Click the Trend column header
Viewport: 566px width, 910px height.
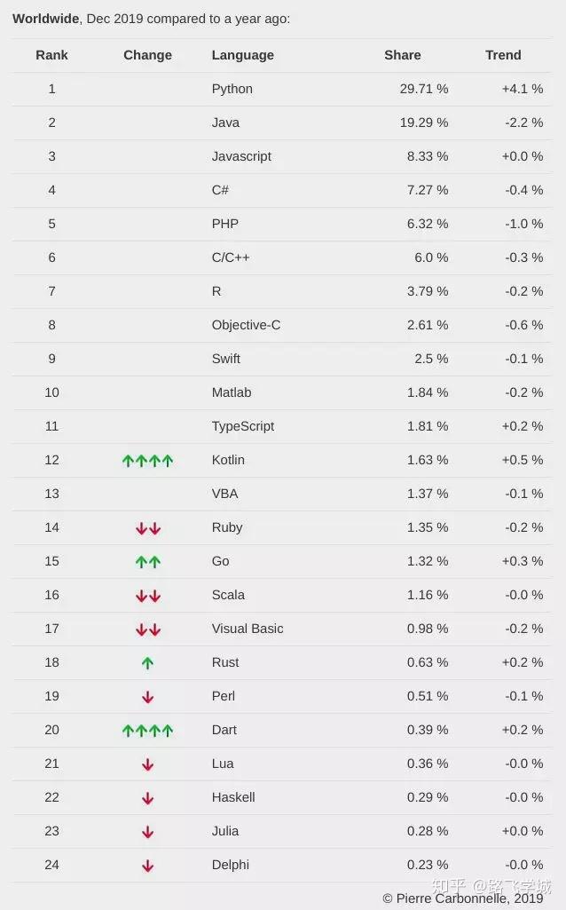(x=503, y=55)
